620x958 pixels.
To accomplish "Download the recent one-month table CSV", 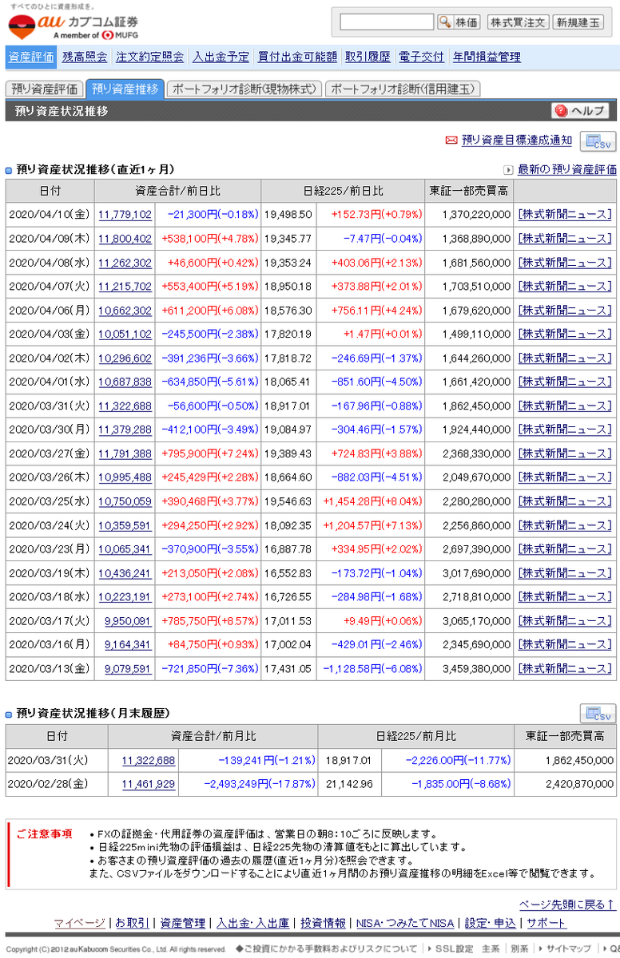I will (598, 141).
